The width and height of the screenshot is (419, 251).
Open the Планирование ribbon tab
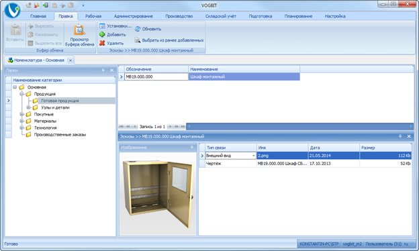pyautogui.click(x=298, y=16)
